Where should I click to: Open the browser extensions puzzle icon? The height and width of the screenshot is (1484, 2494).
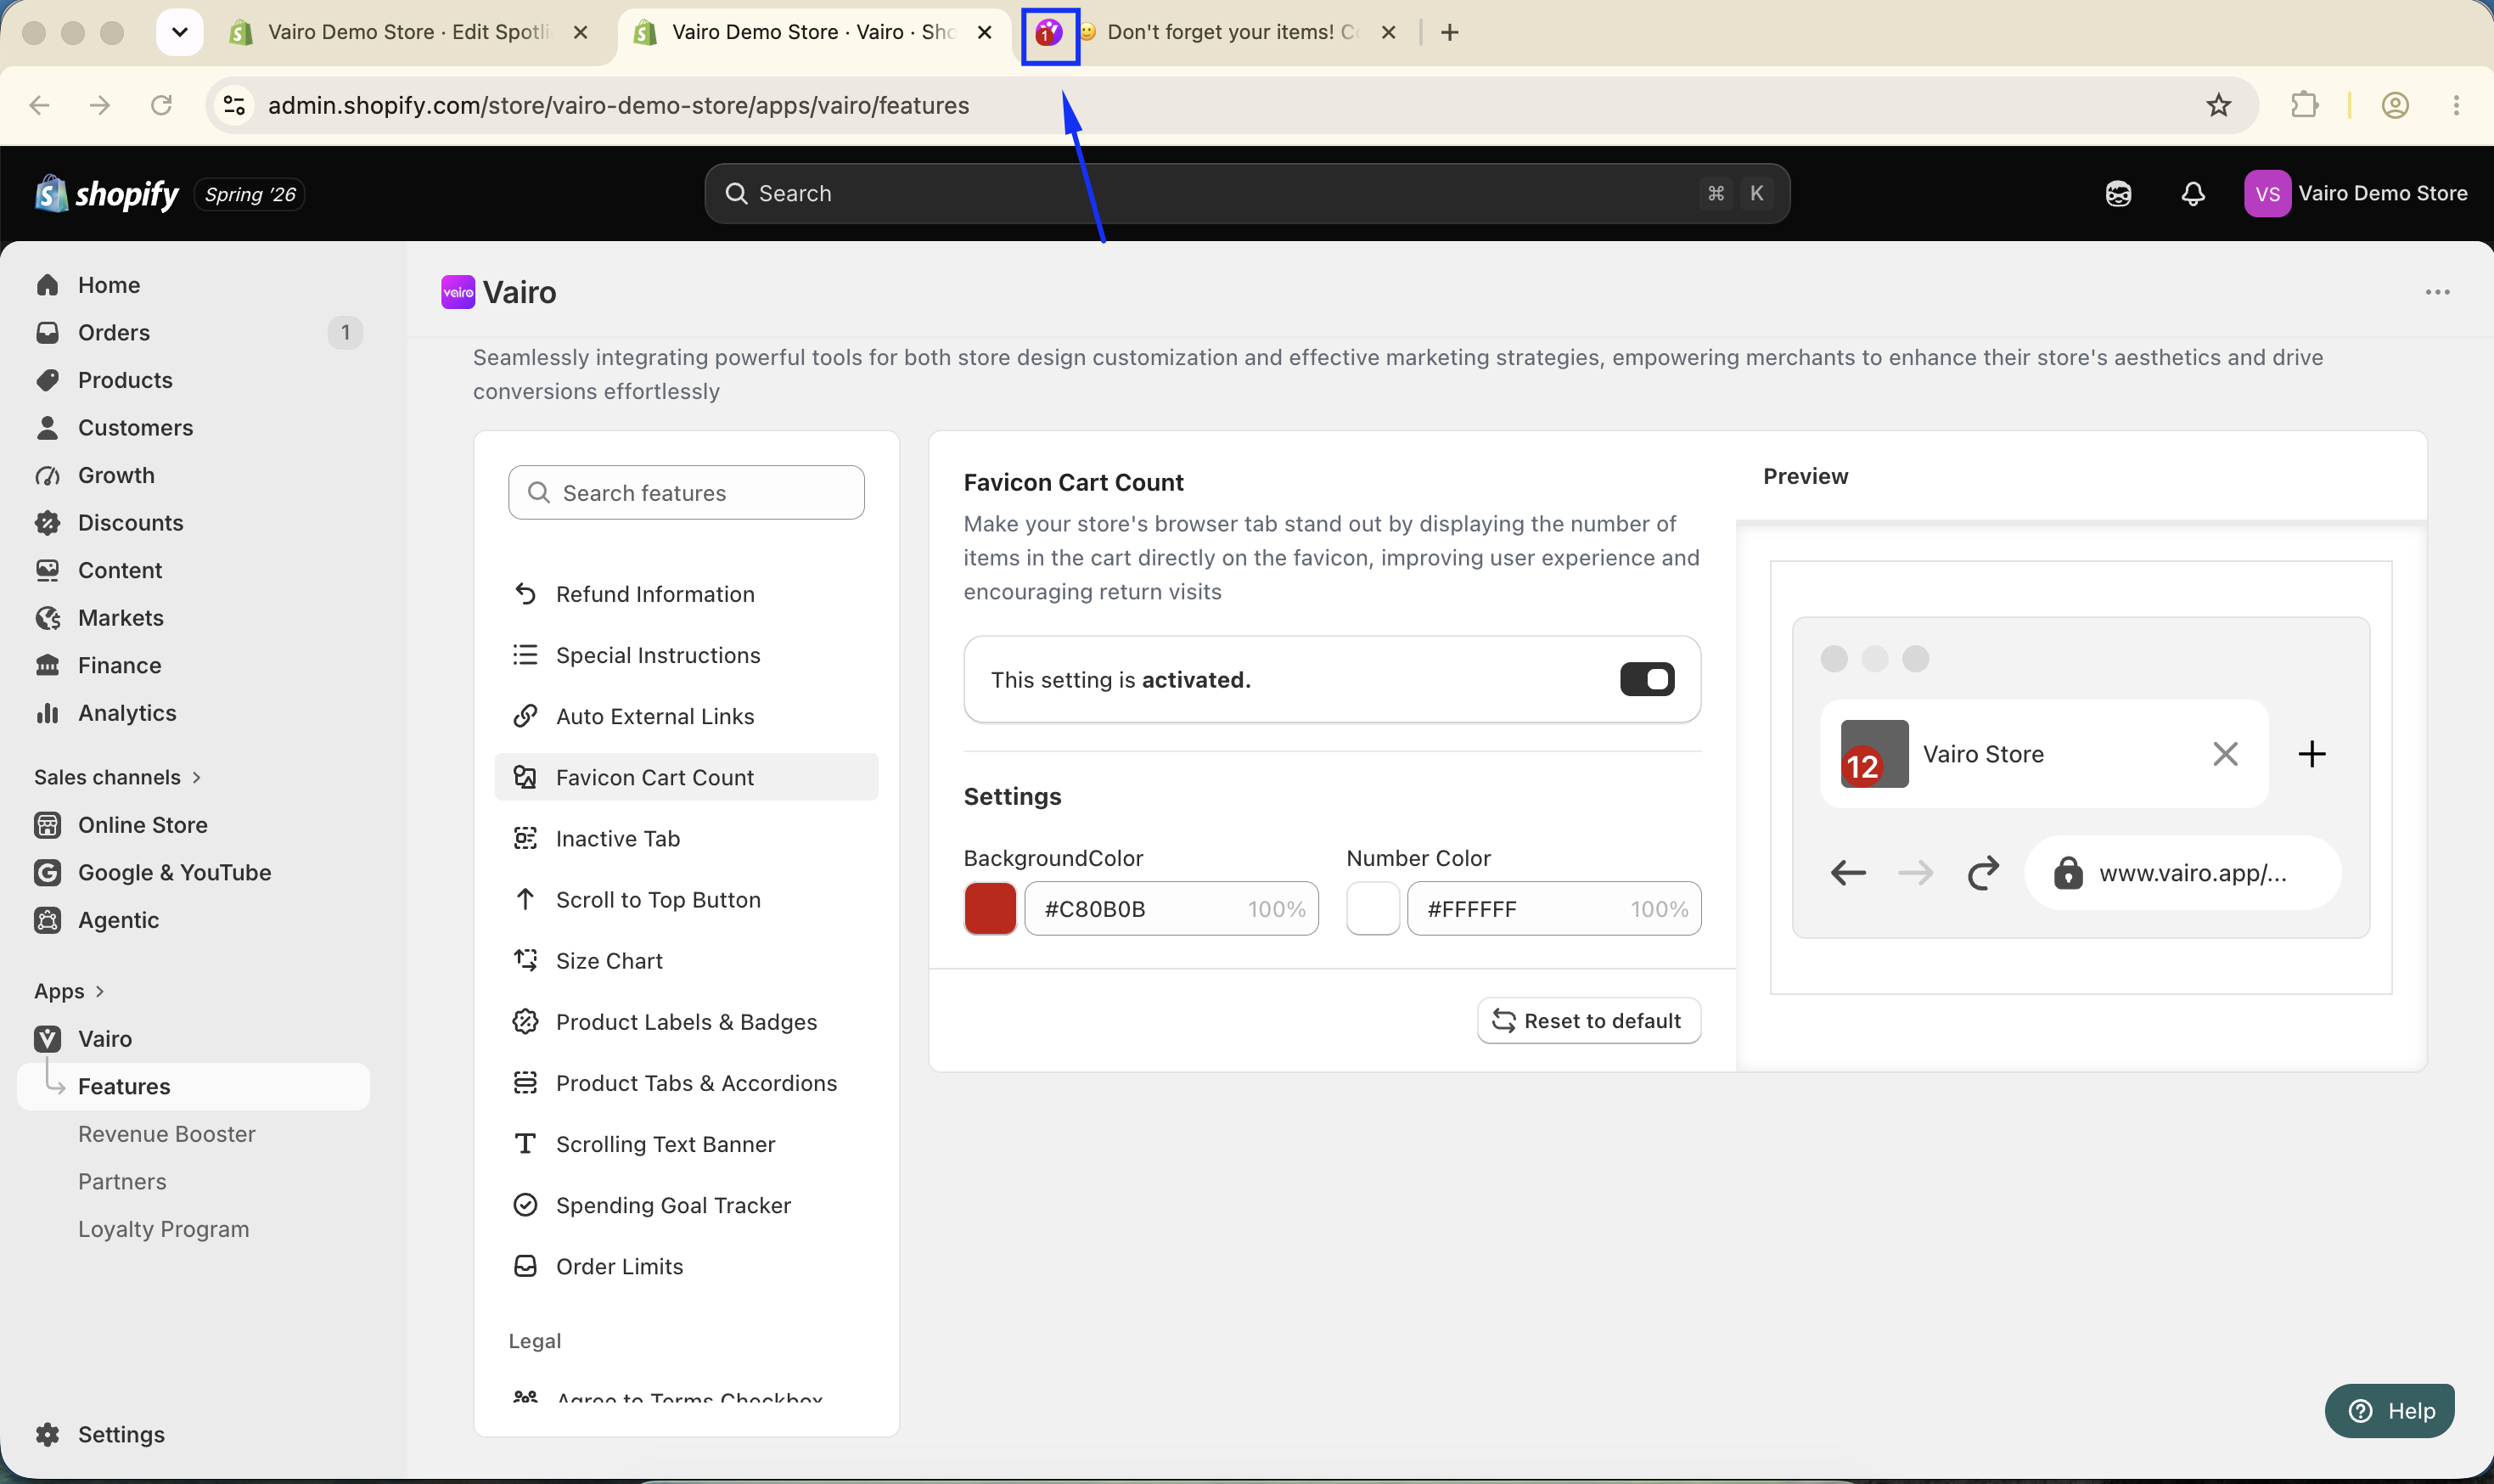pos(2304,105)
